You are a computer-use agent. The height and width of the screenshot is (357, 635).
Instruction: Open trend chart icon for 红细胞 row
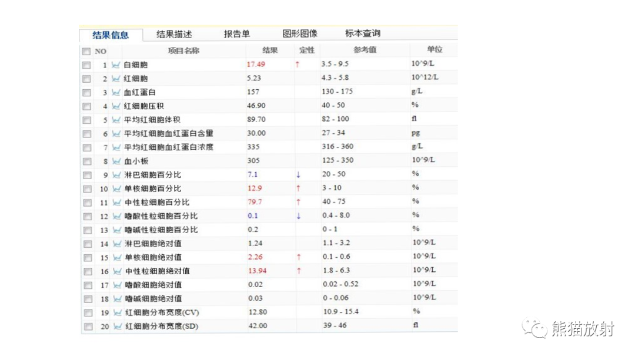click(116, 79)
